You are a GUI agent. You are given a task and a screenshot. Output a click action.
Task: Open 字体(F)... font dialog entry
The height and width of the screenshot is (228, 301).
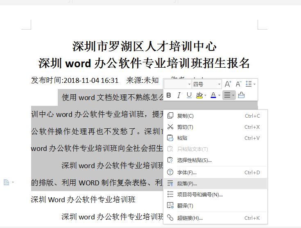tap(215, 173)
